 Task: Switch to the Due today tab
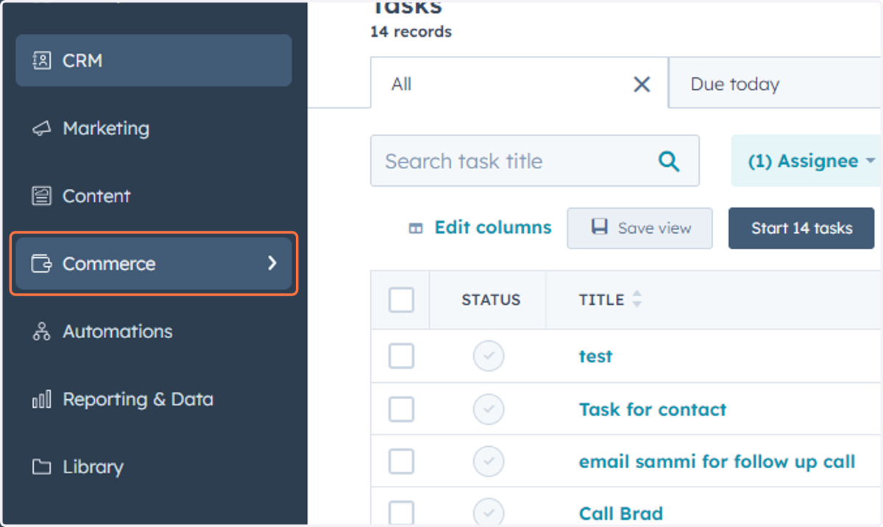click(776, 84)
